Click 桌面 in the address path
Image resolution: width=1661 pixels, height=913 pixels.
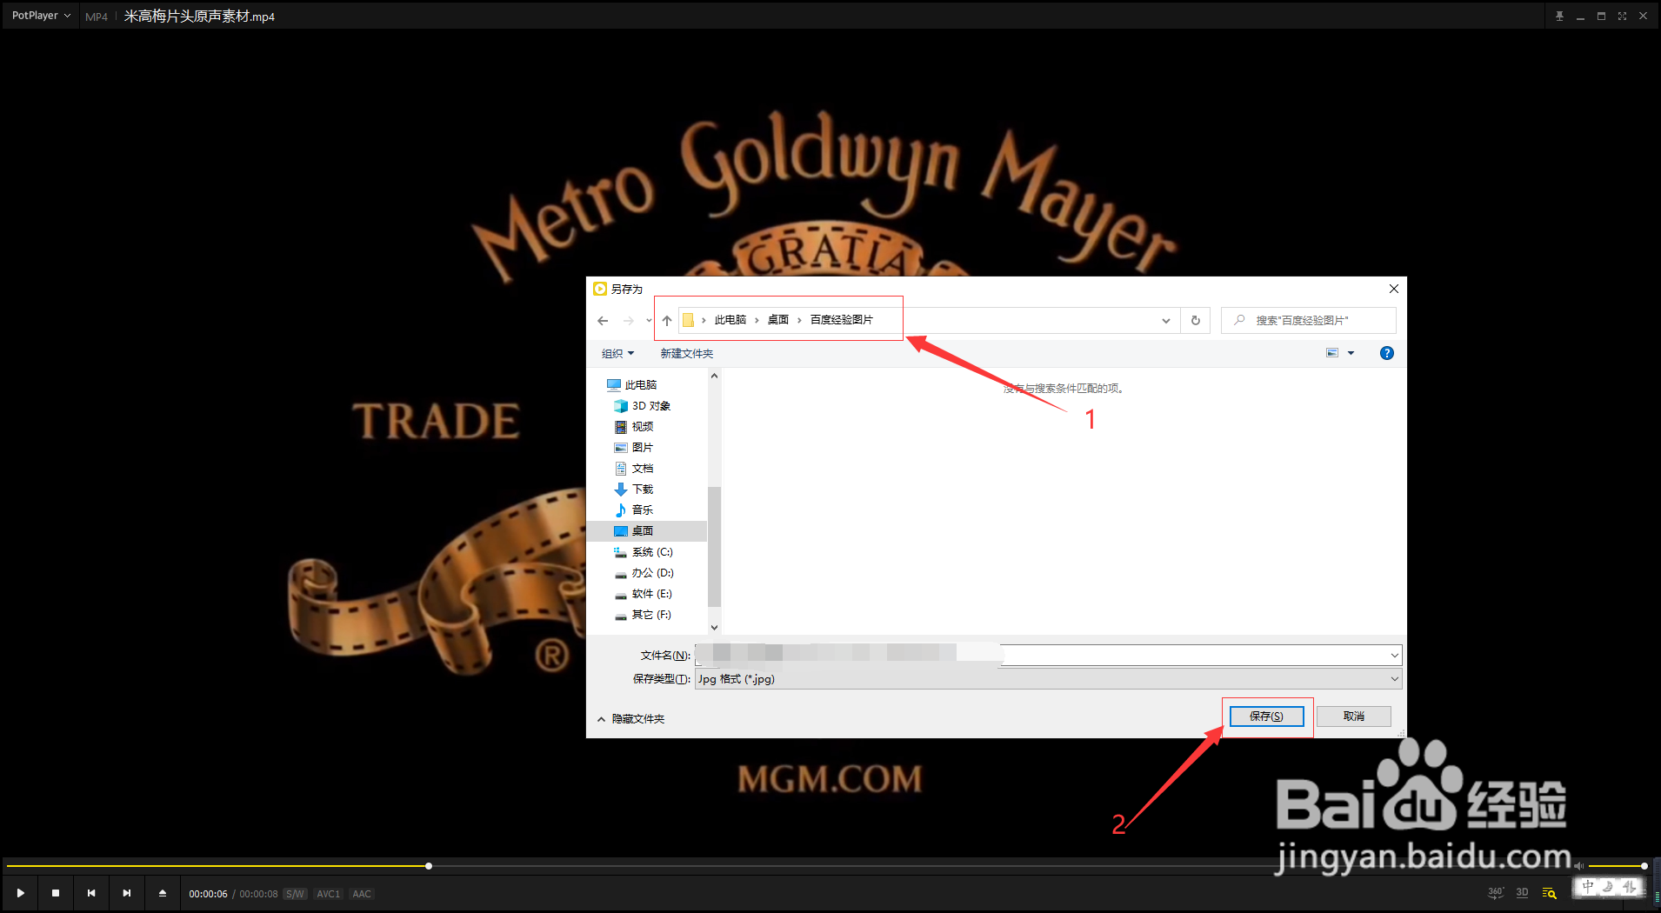pos(778,320)
